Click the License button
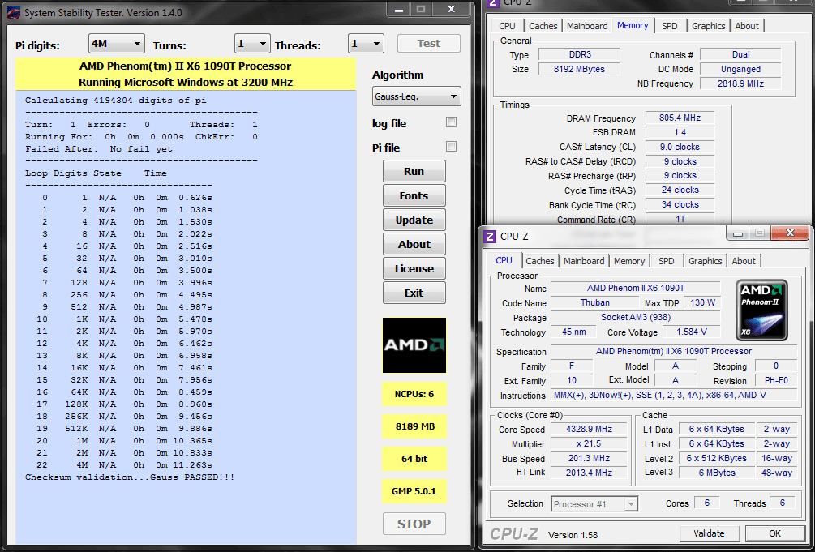This screenshot has width=815, height=552. (x=414, y=269)
